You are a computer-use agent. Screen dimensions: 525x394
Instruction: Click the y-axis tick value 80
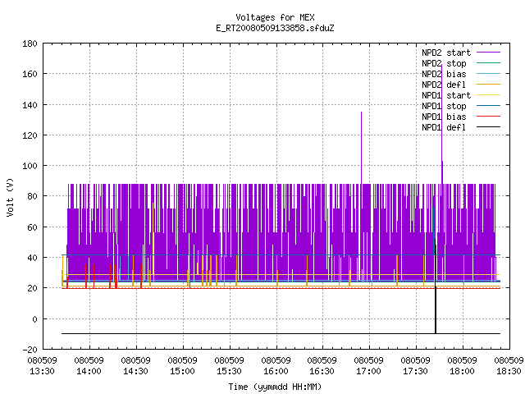coord(32,196)
